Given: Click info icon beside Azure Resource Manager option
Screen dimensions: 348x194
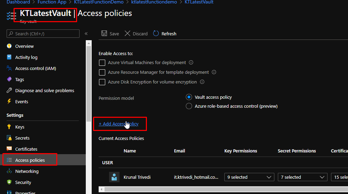Looking at the screenshot, I should pyautogui.click(x=214, y=72).
